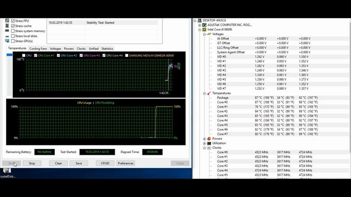The image size is (351, 197).
Task: Click the Elapsed Time value field
Action: point(152,152)
